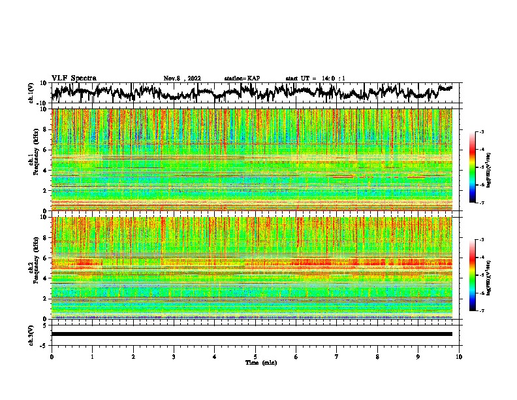Click the "-5" tick label on ch.3 axis
This screenshot has height=400, width=517.
[44, 346]
